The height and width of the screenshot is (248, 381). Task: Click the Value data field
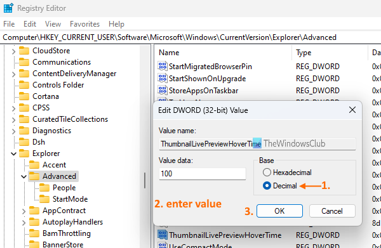(203, 174)
